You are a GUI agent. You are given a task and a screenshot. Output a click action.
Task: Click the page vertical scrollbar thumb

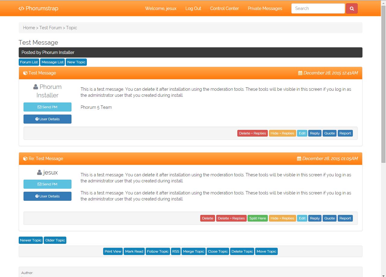pos(383,84)
